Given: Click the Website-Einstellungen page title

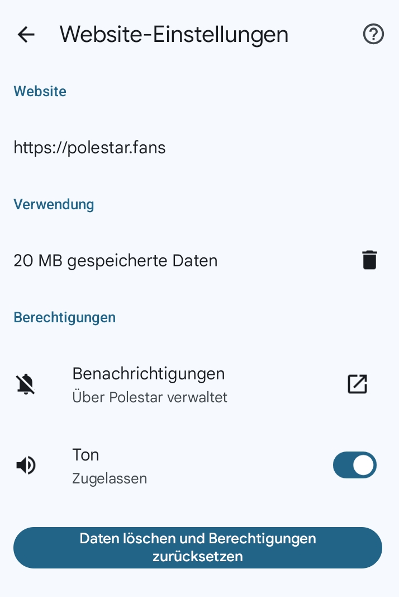Looking at the screenshot, I should pos(174,35).
